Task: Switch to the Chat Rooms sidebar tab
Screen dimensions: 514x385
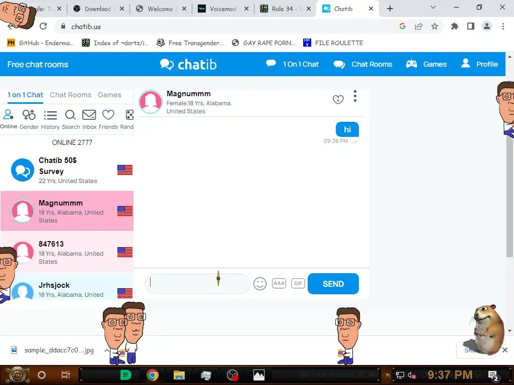Action: pyautogui.click(x=70, y=95)
